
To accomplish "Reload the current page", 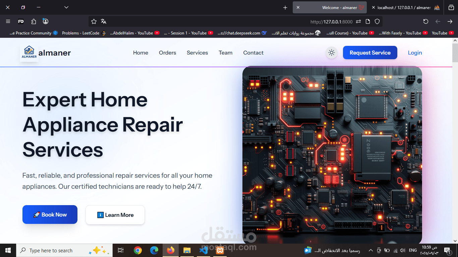I will pos(426,21).
